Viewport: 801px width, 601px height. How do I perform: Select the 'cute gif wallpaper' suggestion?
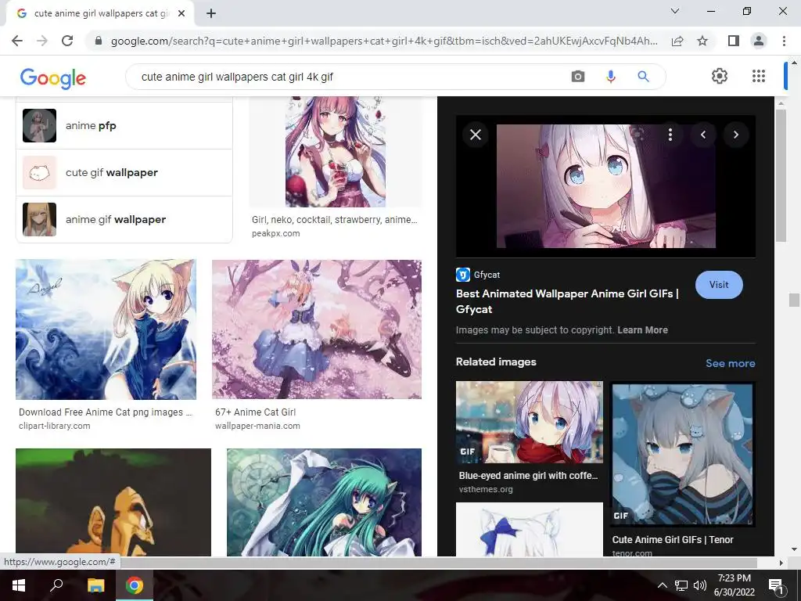click(x=124, y=173)
